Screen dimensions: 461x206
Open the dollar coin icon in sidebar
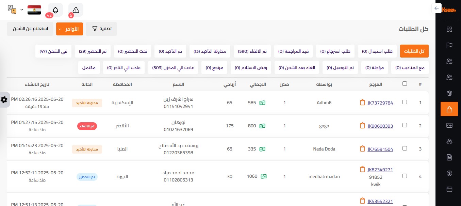(449, 173)
